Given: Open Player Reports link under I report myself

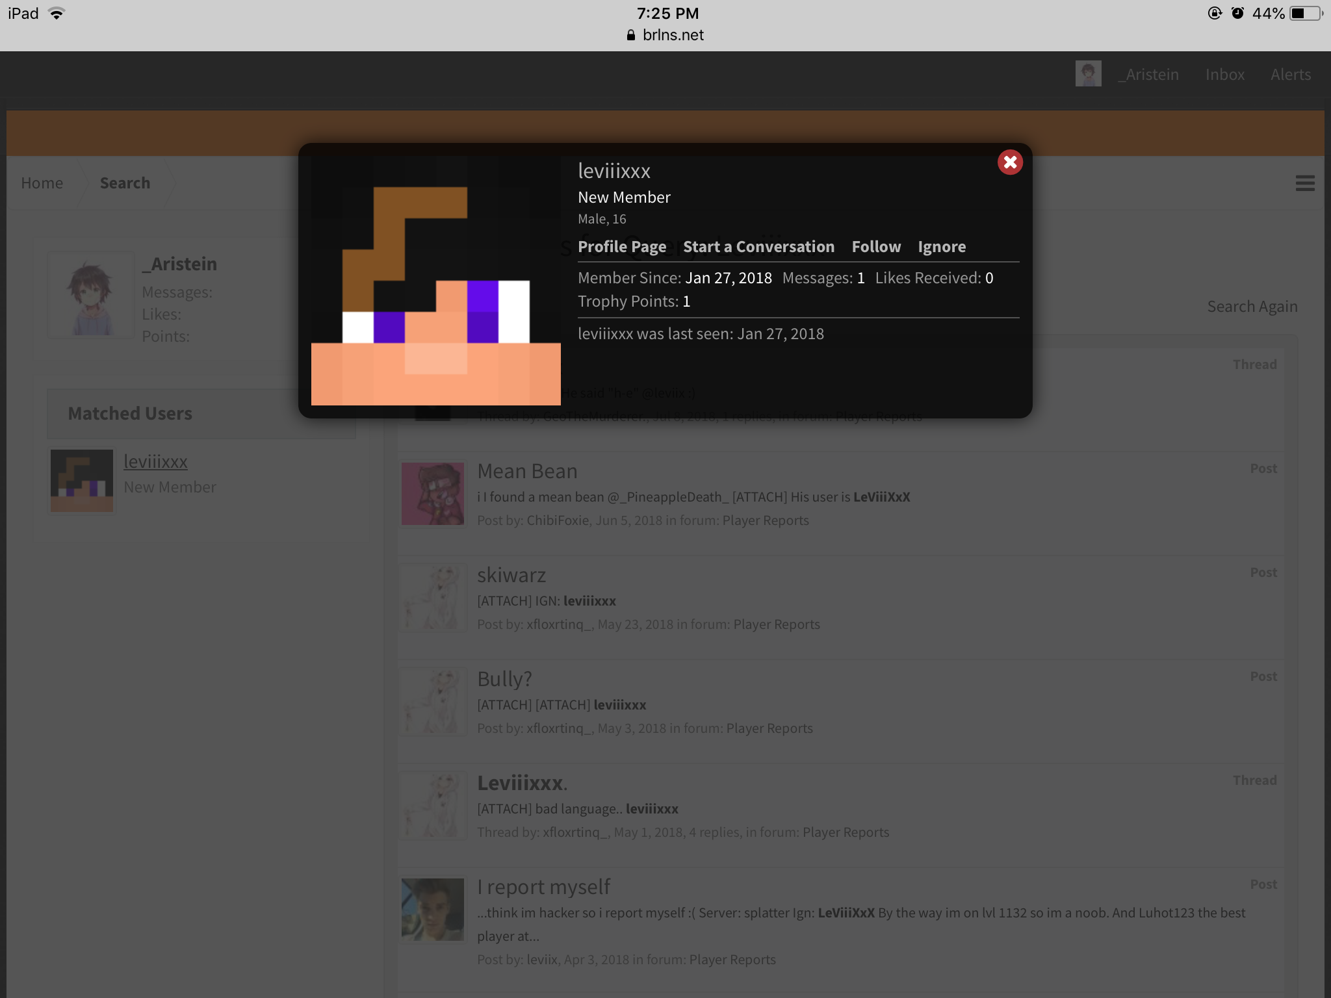Looking at the screenshot, I should (732, 960).
